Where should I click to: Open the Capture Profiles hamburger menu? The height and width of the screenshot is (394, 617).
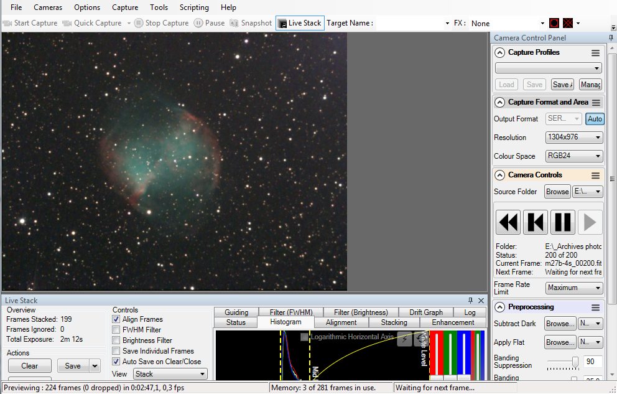(x=595, y=53)
